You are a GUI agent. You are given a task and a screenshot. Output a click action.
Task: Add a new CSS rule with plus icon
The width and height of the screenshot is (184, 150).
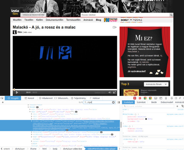coord(177,106)
